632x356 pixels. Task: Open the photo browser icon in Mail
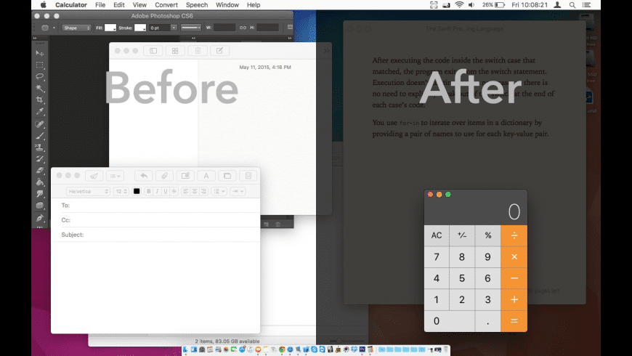[227, 176]
